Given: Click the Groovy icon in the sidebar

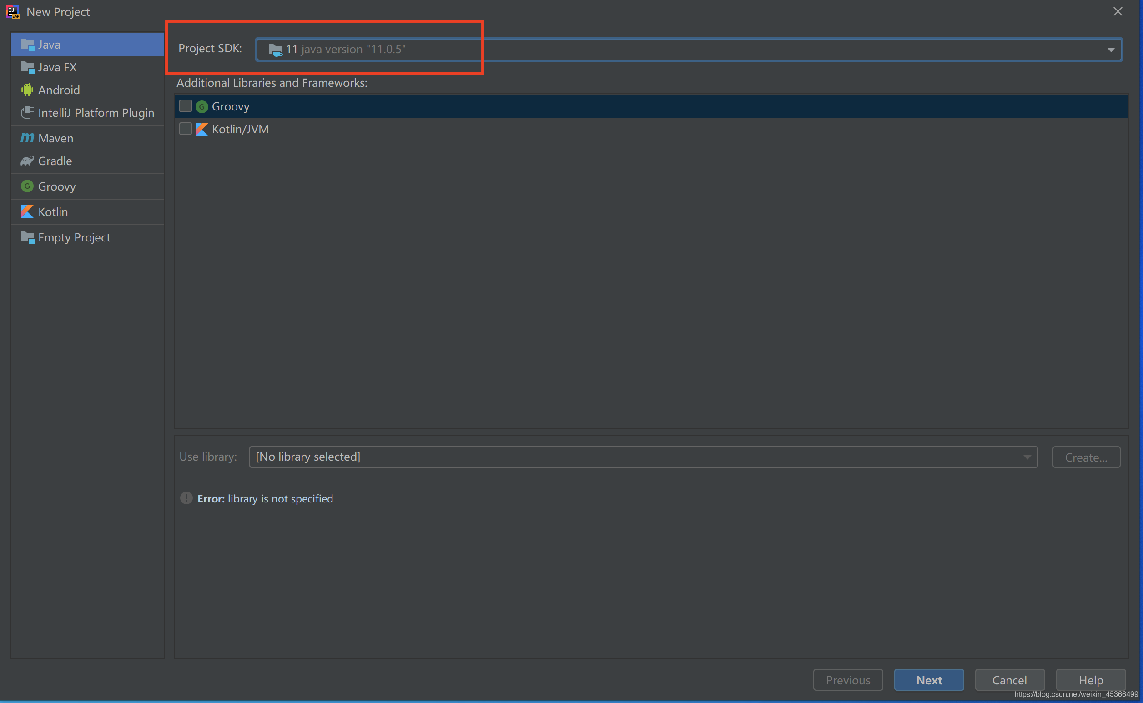Looking at the screenshot, I should click(27, 186).
